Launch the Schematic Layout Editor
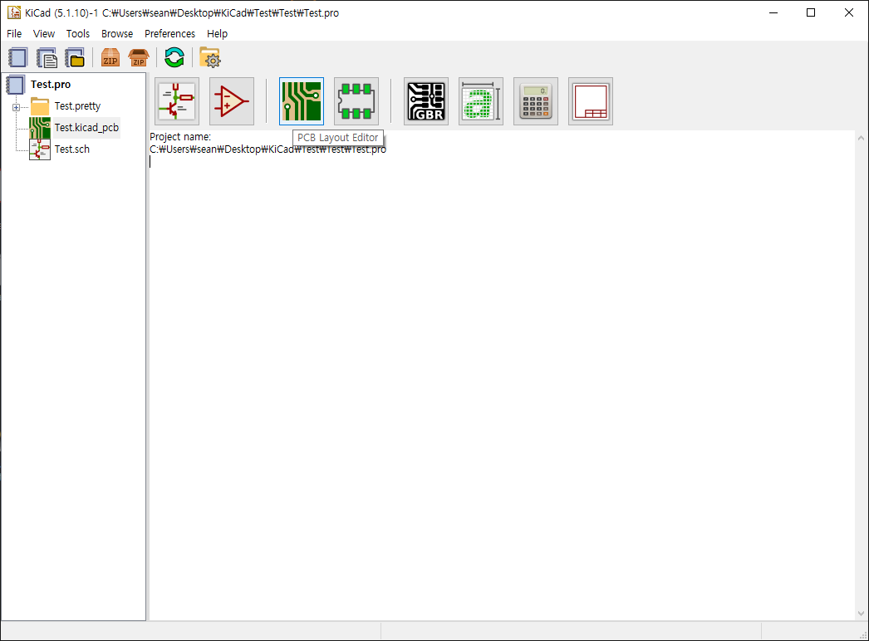 pos(177,101)
